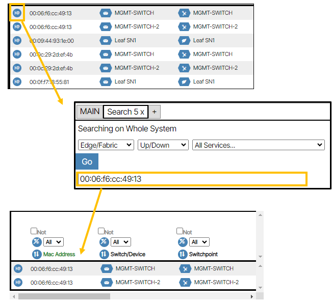Click the search field containing 00:06:f6:cc:49:13
Image resolution: width=332 pixels, height=302 pixels.
click(191, 179)
